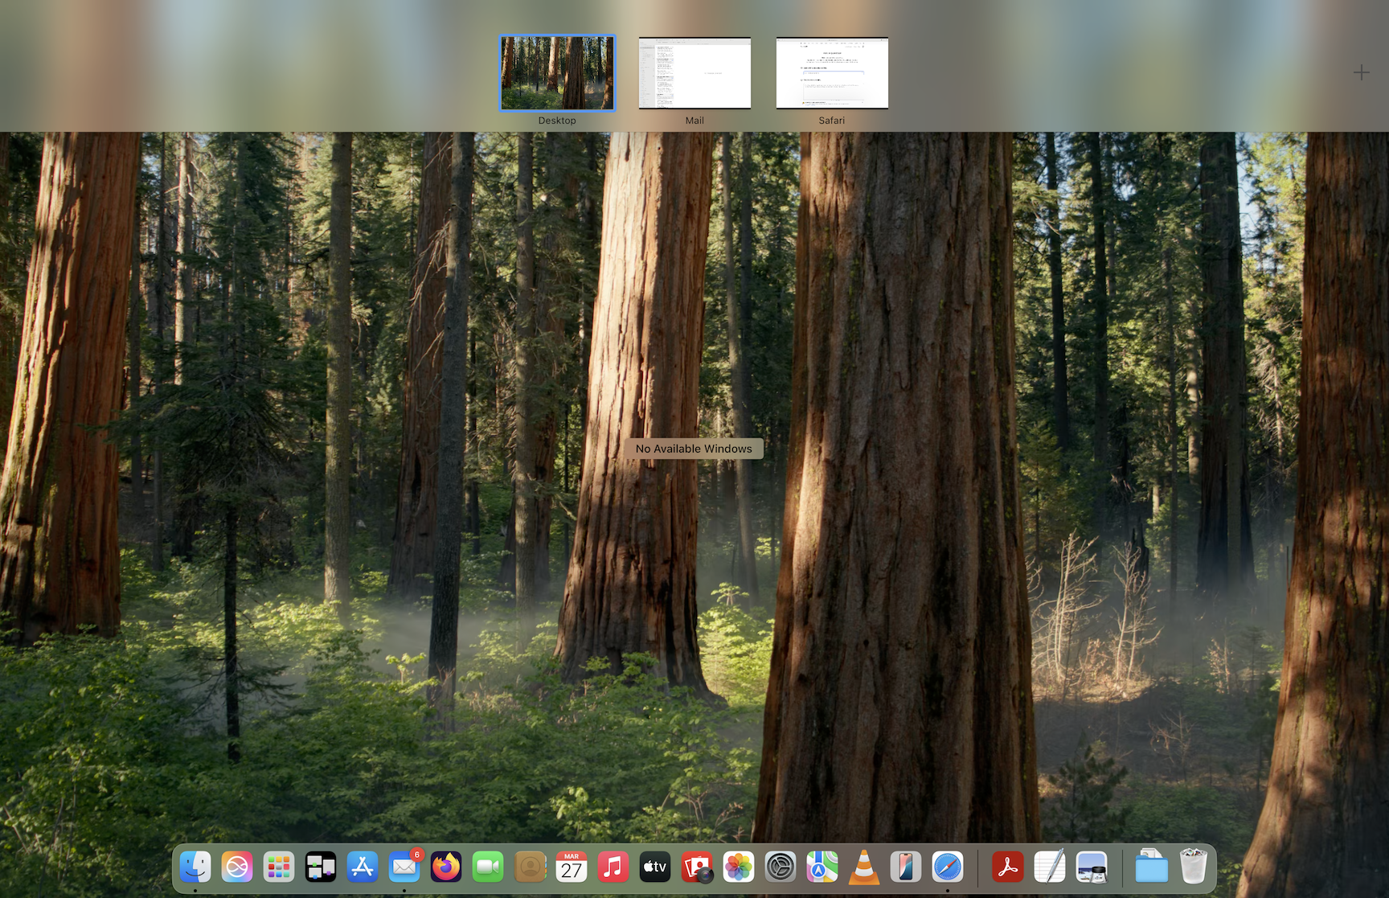The image size is (1389, 898).
Task: Open the Calendar showing MAR 27
Action: click(572, 867)
